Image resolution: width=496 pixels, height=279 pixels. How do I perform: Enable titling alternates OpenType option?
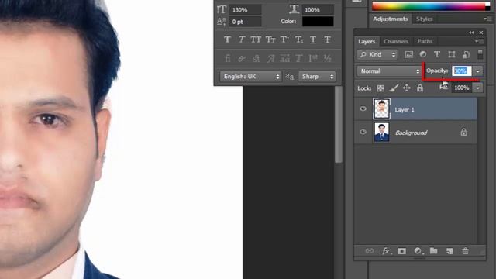click(x=299, y=58)
